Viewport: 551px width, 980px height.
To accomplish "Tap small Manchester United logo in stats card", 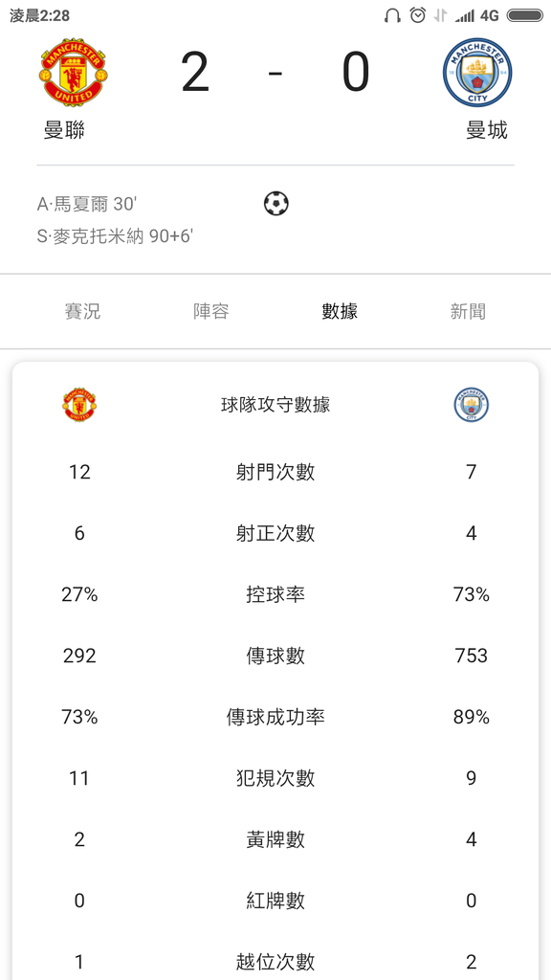I will (x=79, y=405).
